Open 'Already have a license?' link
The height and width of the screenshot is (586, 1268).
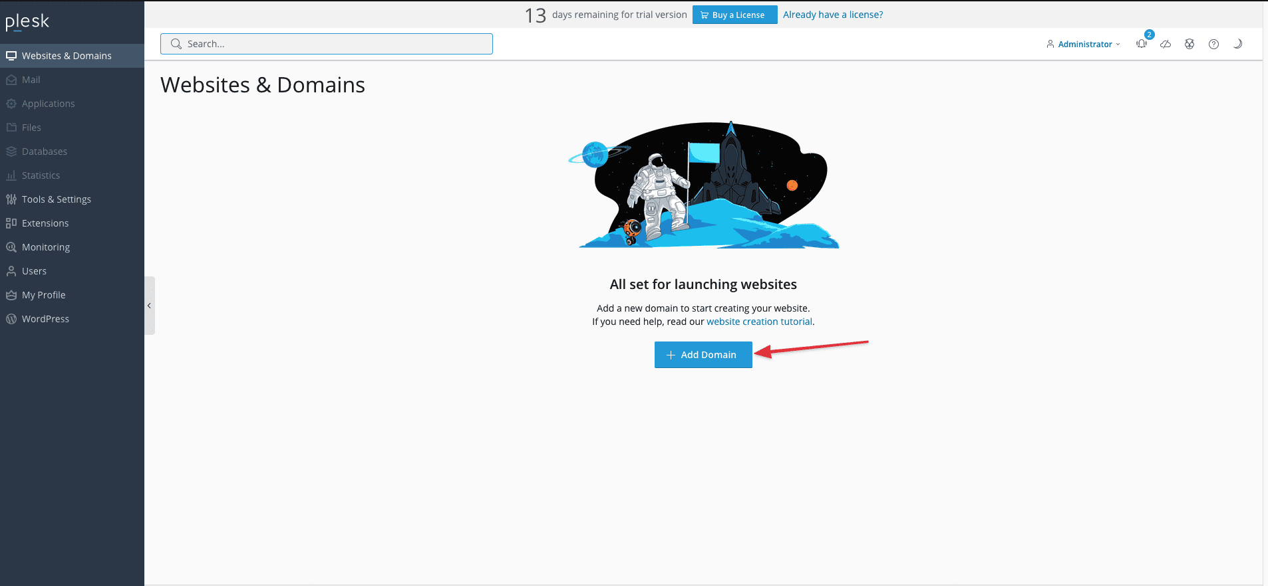[x=833, y=15]
